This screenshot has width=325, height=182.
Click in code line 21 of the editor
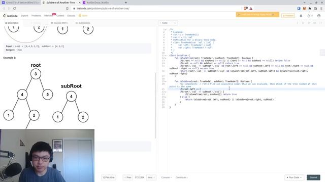pyautogui.click(x=246, y=89)
